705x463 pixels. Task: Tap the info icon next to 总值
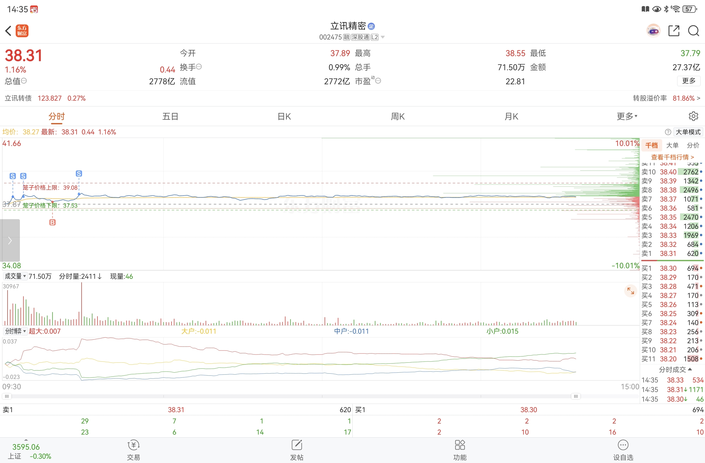click(x=24, y=81)
